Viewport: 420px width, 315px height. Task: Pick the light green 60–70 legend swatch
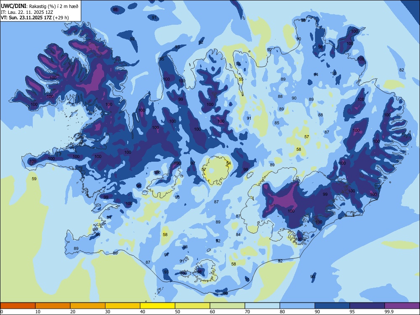[x=227, y=306]
